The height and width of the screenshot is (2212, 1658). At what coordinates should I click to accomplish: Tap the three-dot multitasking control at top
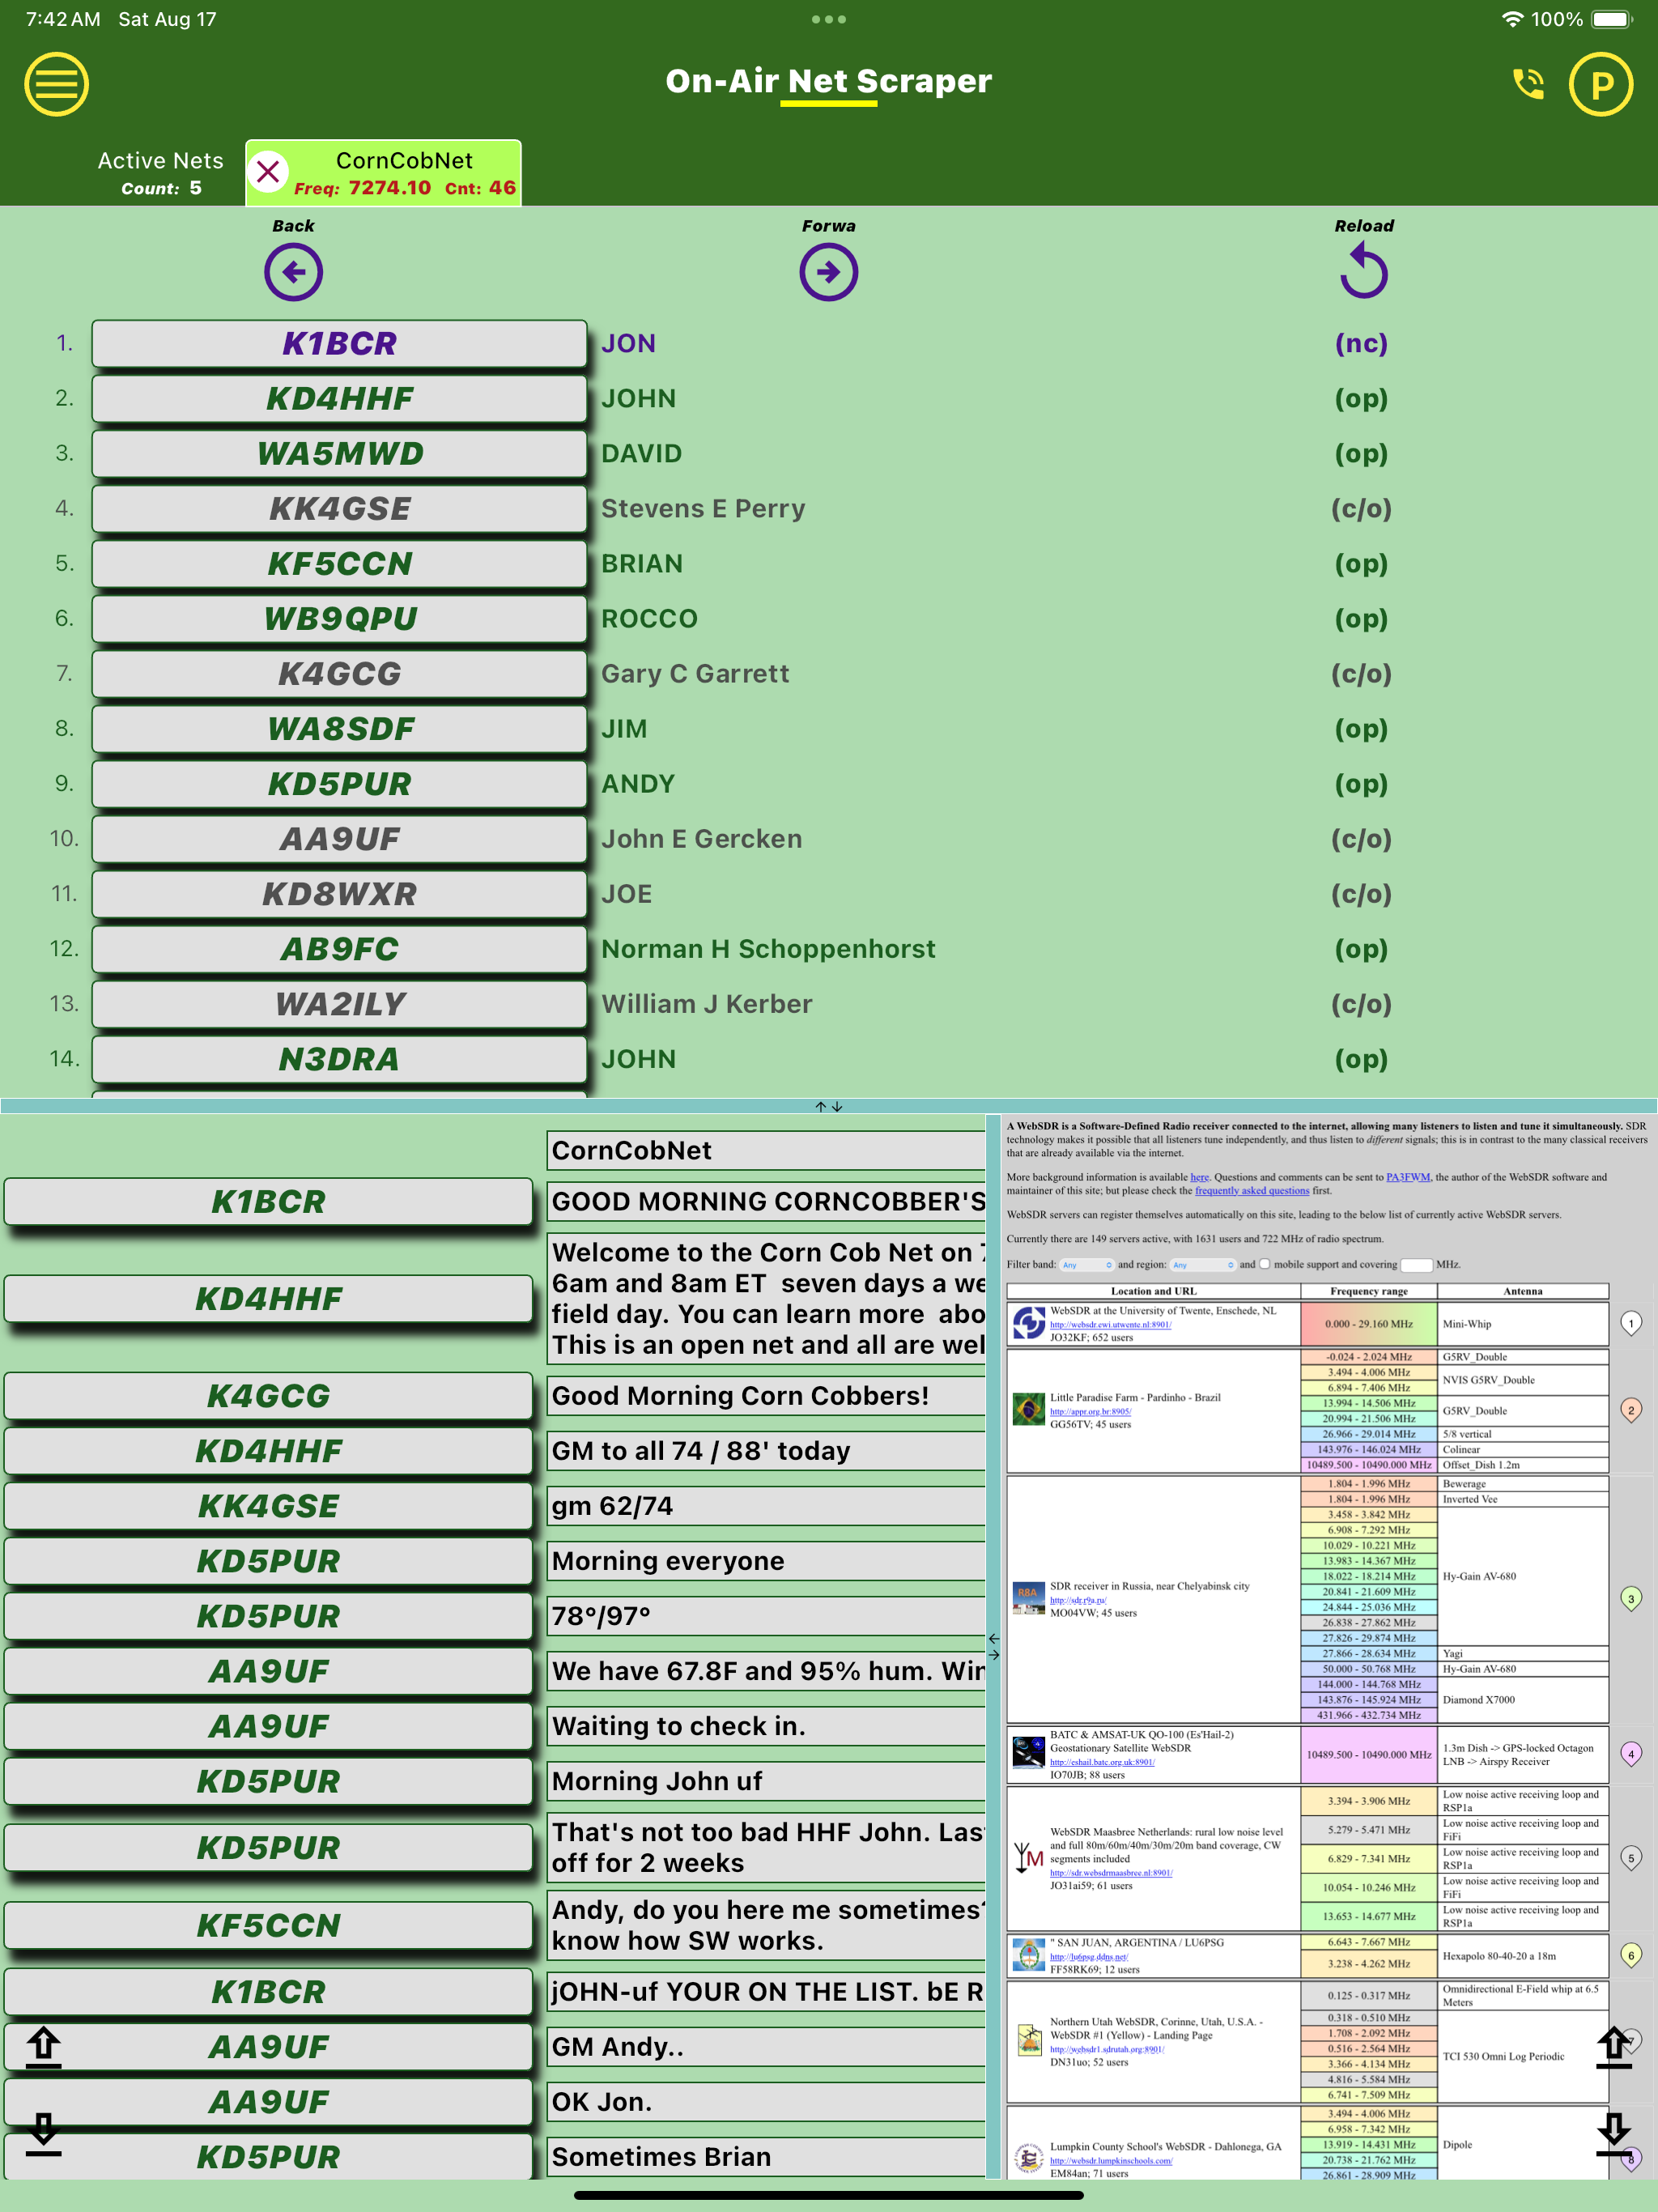828,19
